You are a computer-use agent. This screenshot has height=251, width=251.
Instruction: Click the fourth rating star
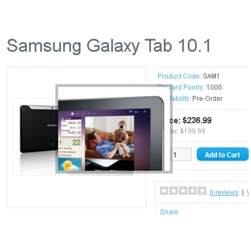(193, 191)
